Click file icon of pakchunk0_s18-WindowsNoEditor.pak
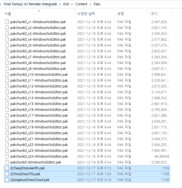Screen dimensions: 182x188 coord(7,121)
